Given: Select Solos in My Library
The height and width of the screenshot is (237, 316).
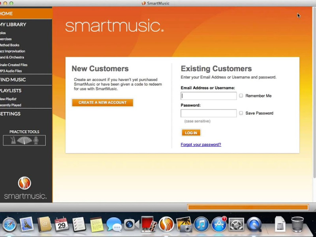Looking at the screenshot, I should 3,33.
